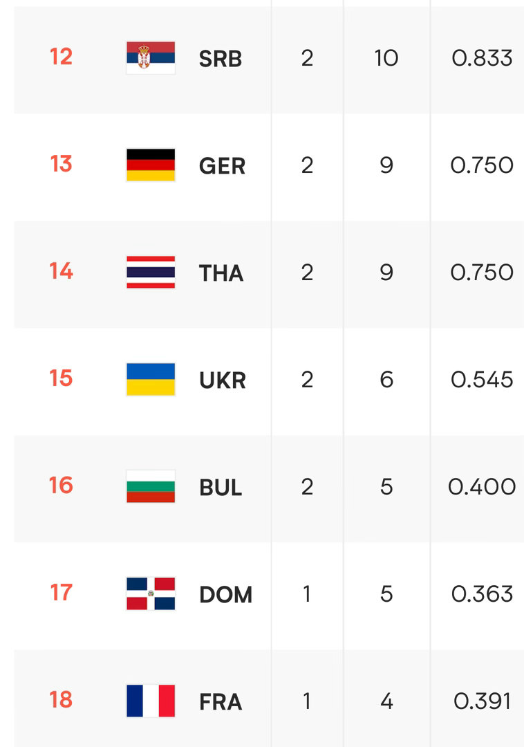Click rank number 12
Viewport: 524px width, 747px height.
pos(61,57)
